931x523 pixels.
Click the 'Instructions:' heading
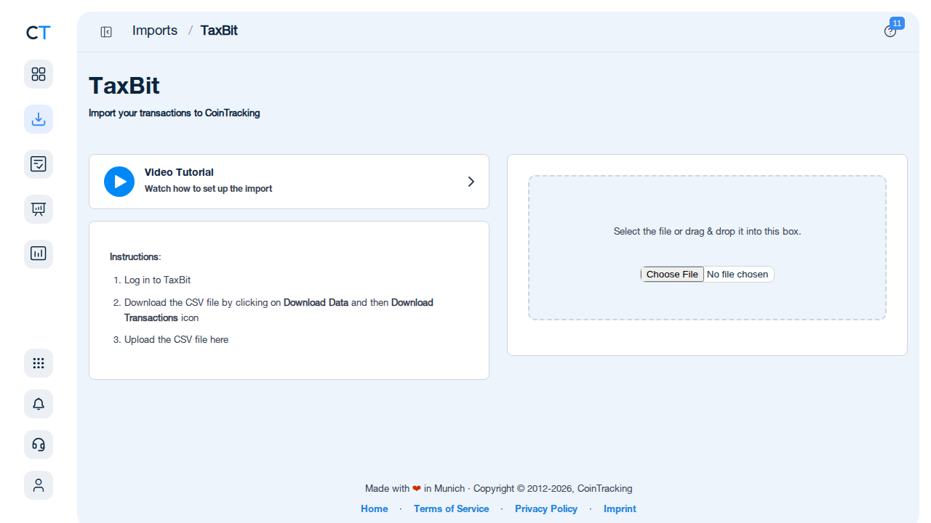[x=135, y=256]
